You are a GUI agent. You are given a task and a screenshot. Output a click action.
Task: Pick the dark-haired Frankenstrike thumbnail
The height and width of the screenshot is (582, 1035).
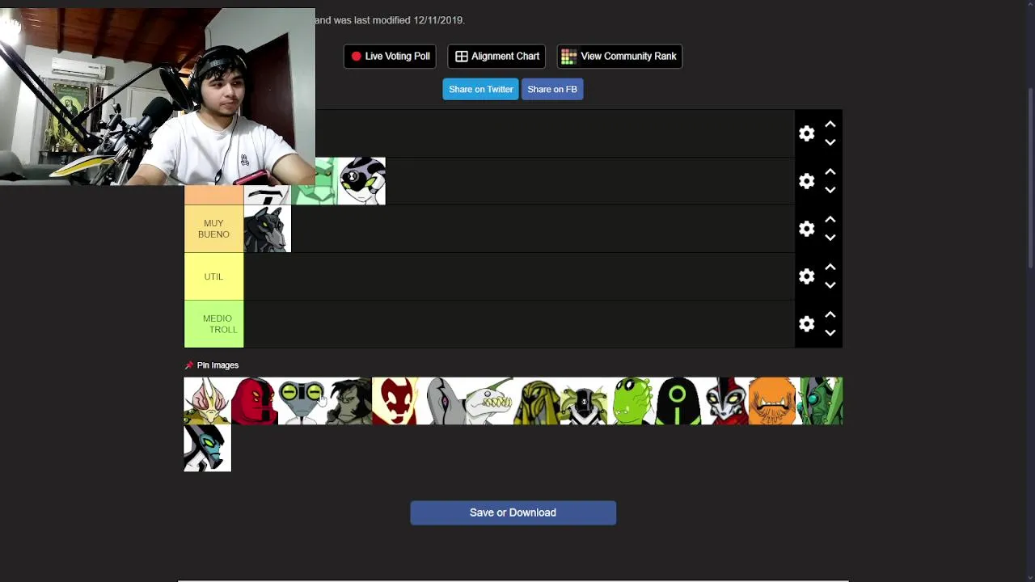[x=349, y=401]
